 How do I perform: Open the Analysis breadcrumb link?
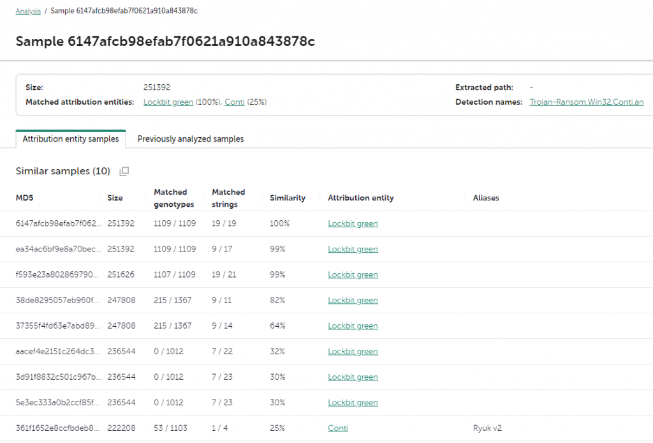(x=28, y=11)
